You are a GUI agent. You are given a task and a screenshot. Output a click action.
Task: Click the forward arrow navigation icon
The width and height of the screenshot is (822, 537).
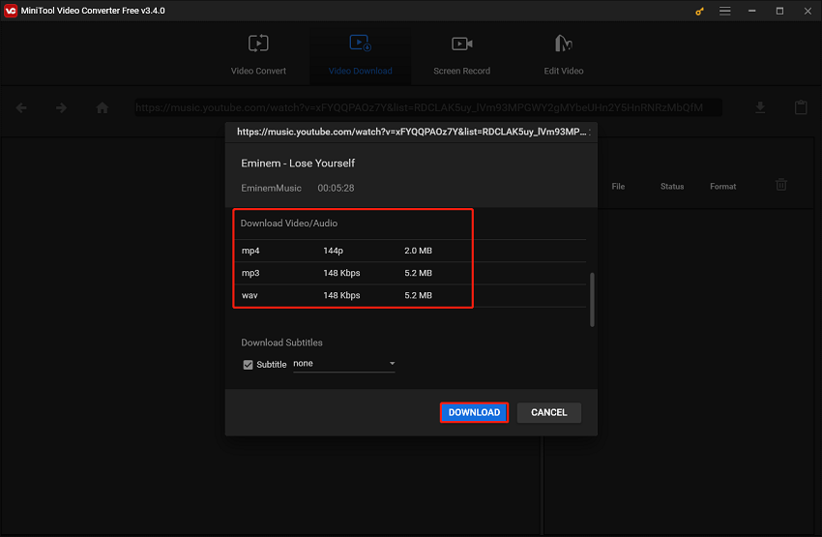click(x=61, y=107)
